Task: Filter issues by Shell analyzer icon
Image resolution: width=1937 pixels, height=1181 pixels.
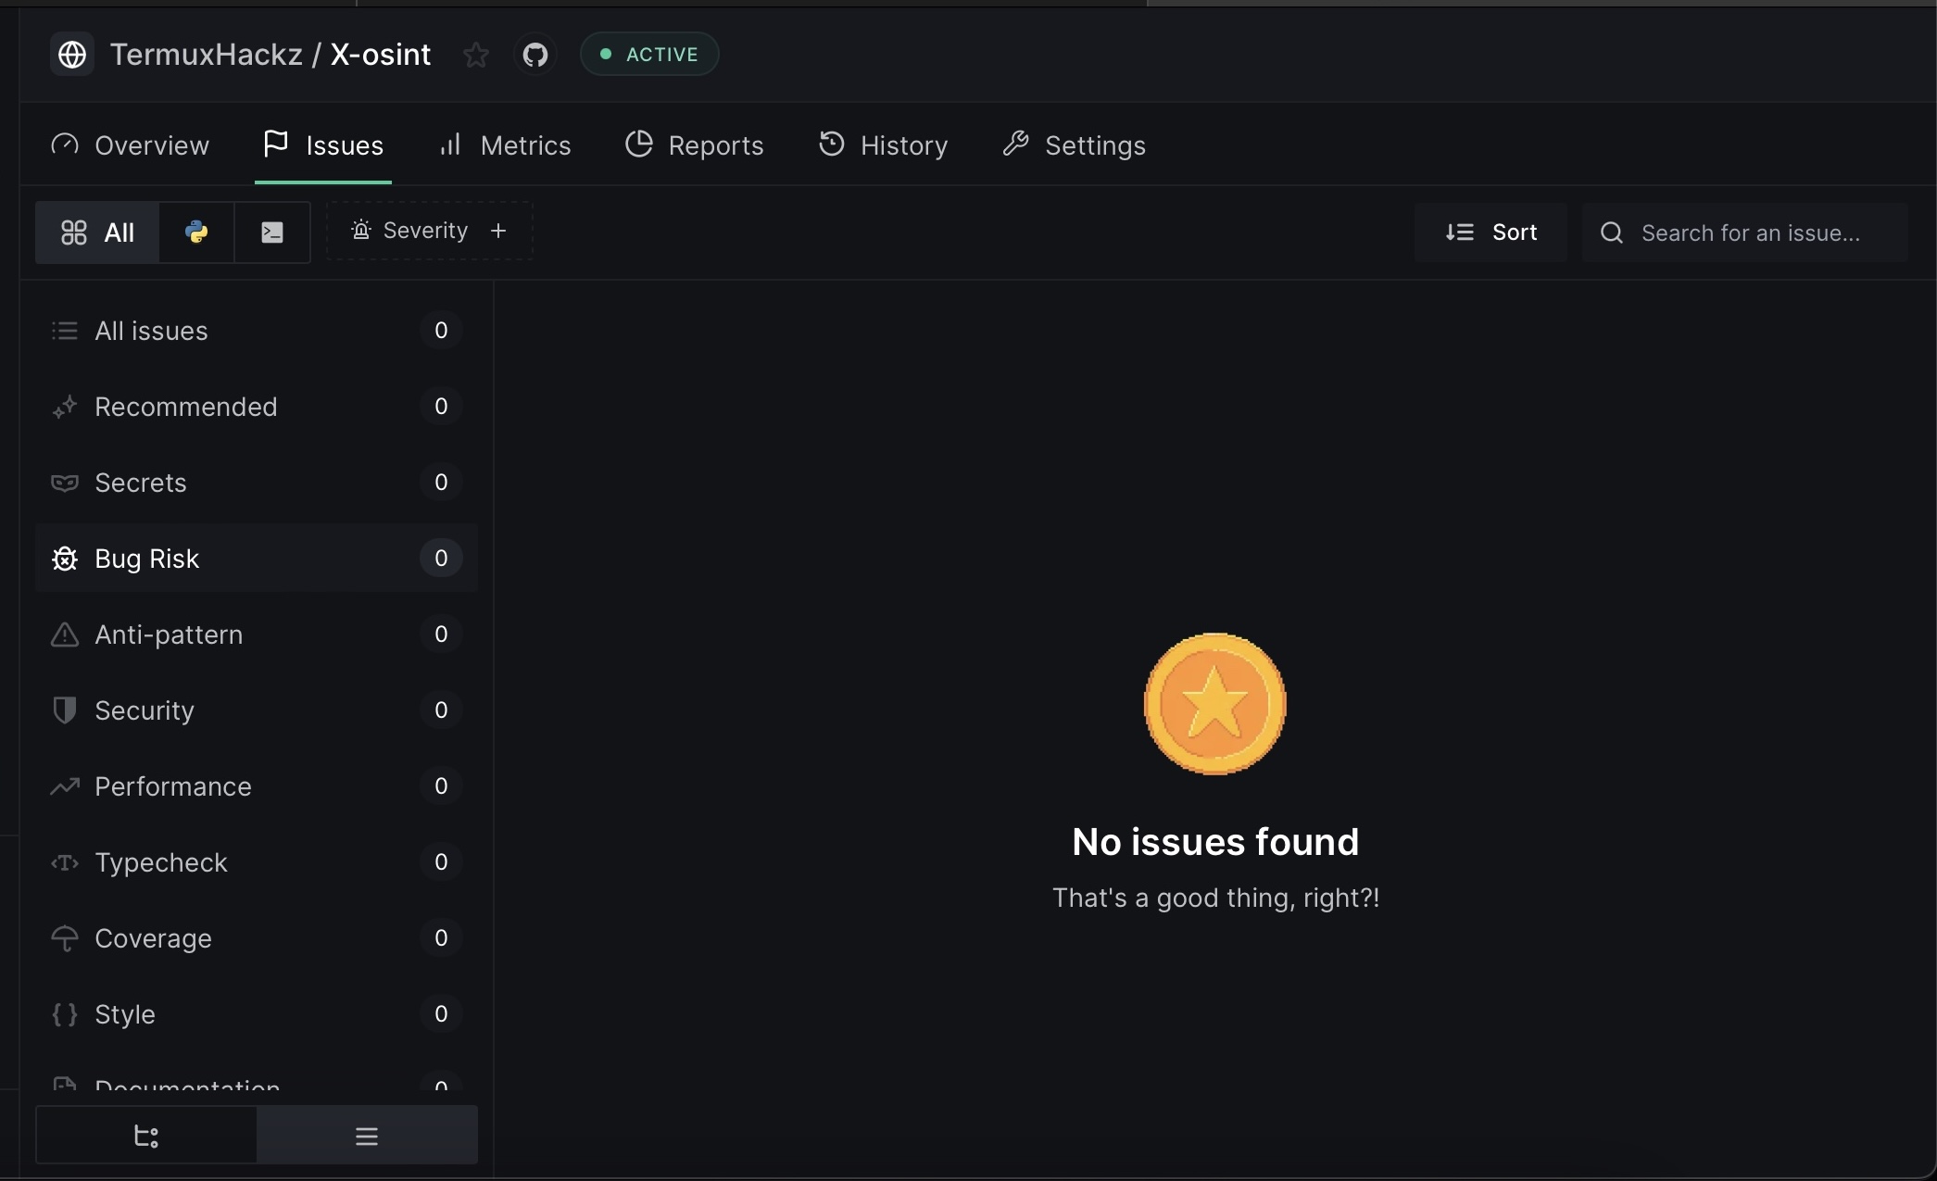Action: [x=272, y=232]
